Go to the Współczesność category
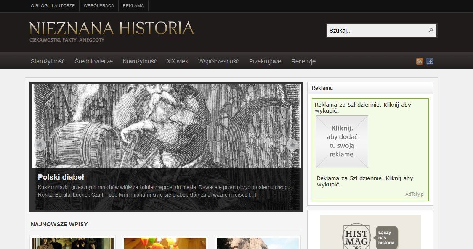Image resolution: width=473 pixels, height=249 pixels. tap(218, 61)
